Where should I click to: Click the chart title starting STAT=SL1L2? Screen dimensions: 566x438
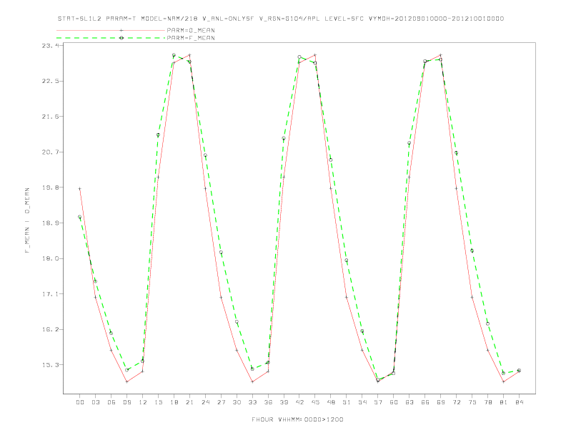pyautogui.click(x=281, y=19)
